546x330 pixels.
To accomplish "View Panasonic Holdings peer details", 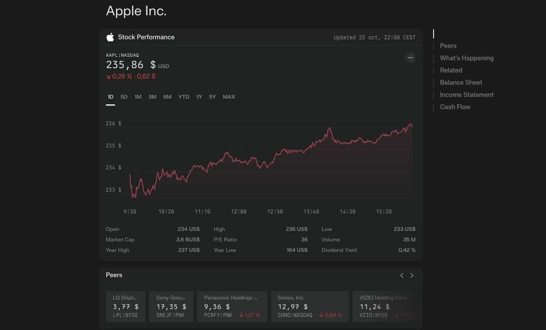I will (232, 306).
